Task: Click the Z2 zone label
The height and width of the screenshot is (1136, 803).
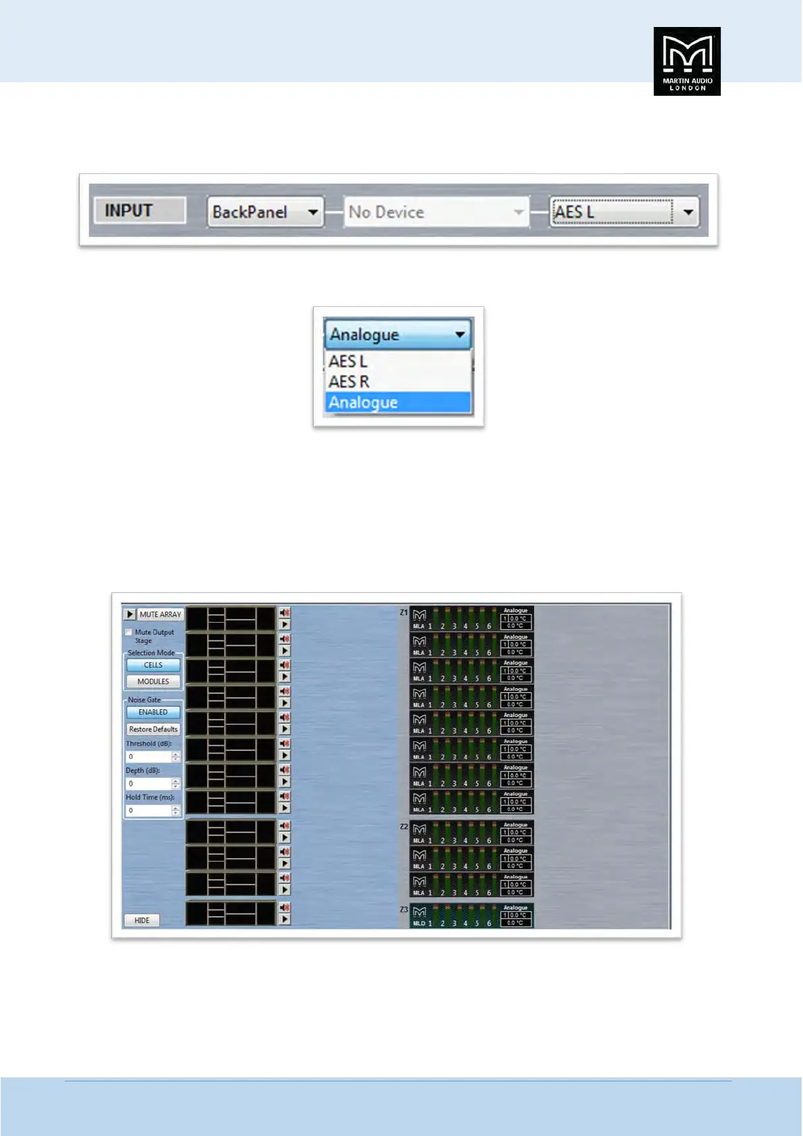Action: click(404, 826)
